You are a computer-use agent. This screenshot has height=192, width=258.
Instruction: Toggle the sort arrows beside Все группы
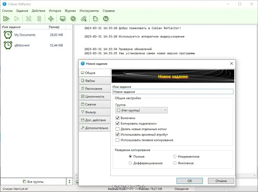(x=69, y=182)
